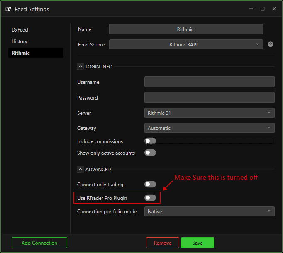This screenshot has width=283, height=253.
Task: Toggle Show only active accounts switch
Action: click(150, 153)
